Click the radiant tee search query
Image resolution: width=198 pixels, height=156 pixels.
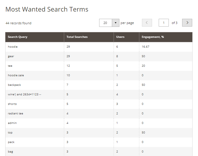coord(16,114)
